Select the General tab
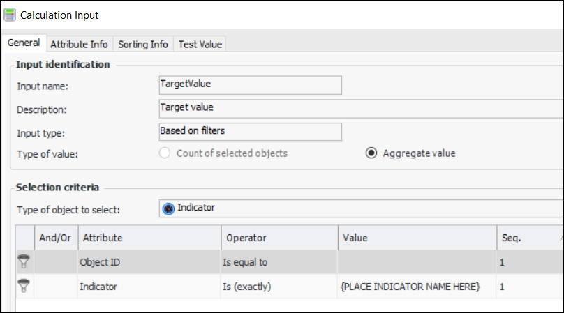The height and width of the screenshot is (313, 564). click(23, 43)
